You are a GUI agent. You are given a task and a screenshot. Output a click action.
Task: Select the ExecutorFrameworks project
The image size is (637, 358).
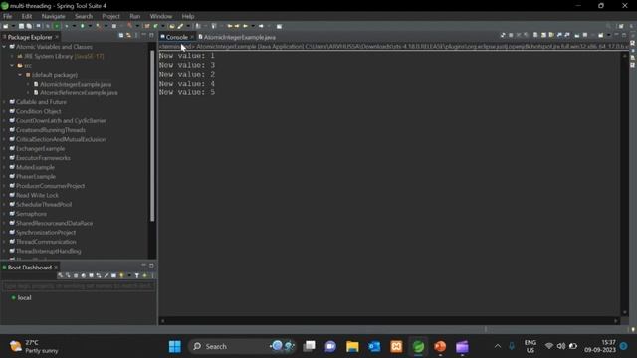(43, 158)
